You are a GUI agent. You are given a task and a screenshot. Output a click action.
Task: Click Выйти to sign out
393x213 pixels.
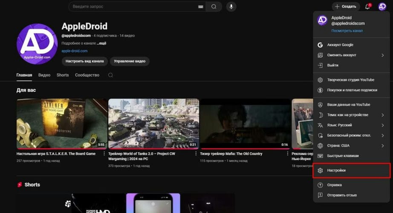[x=351, y=66]
